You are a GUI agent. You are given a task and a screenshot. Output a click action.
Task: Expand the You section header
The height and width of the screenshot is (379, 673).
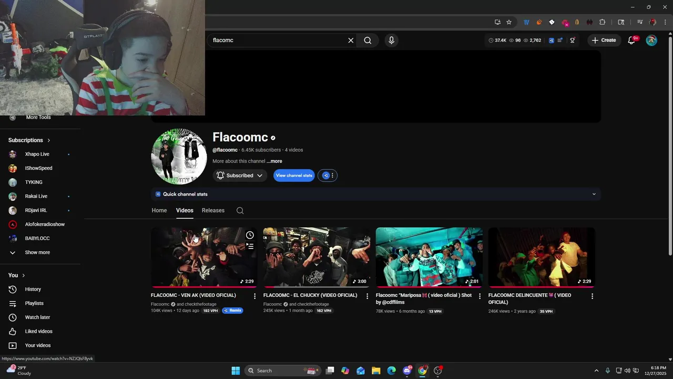17,275
